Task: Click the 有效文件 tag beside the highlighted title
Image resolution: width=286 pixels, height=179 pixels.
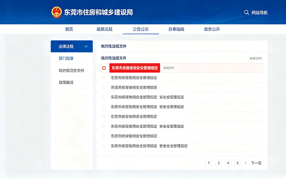Action: (x=169, y=68)
